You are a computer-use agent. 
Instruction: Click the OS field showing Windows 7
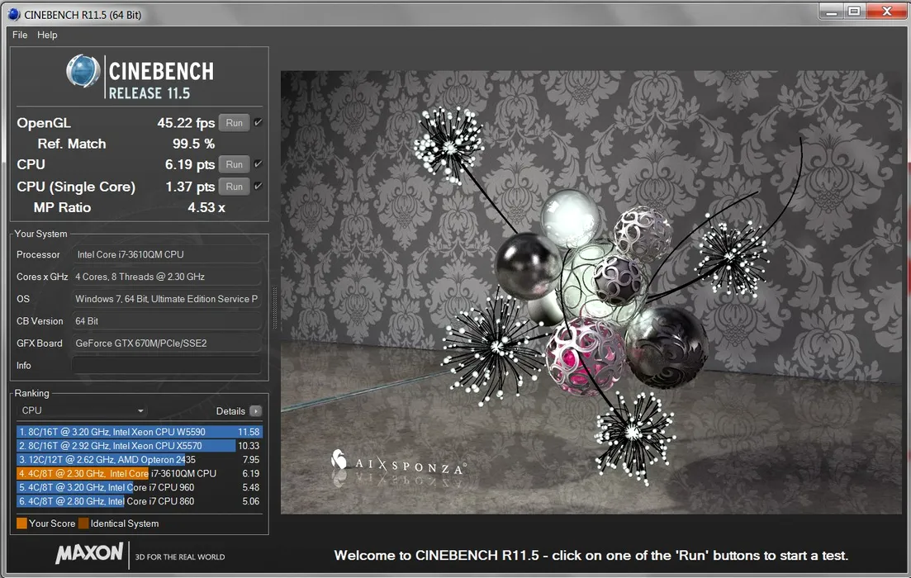tap(166, 299)
